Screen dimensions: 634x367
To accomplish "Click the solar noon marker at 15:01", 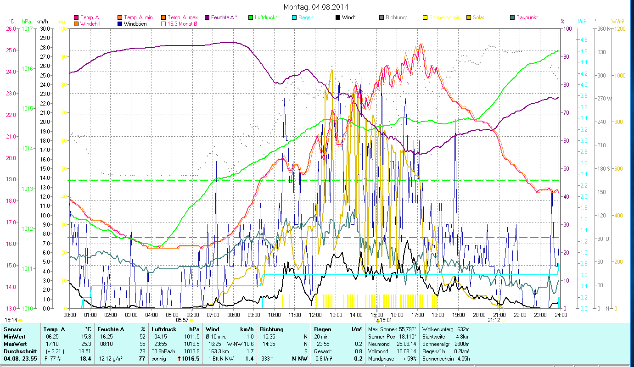I will pyautogui.click(x=377, y=320).
